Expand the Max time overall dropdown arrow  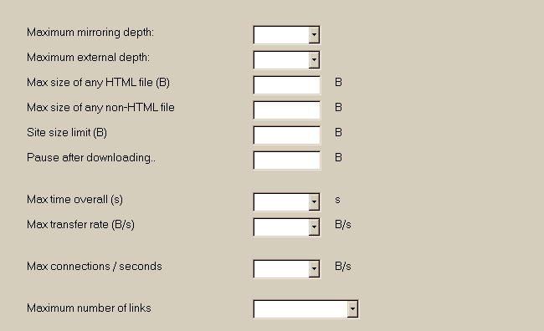(x=314, y=202)
